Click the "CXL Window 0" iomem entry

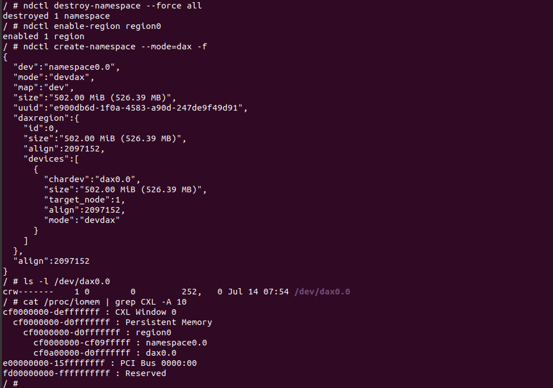click(x=145, y=312)
